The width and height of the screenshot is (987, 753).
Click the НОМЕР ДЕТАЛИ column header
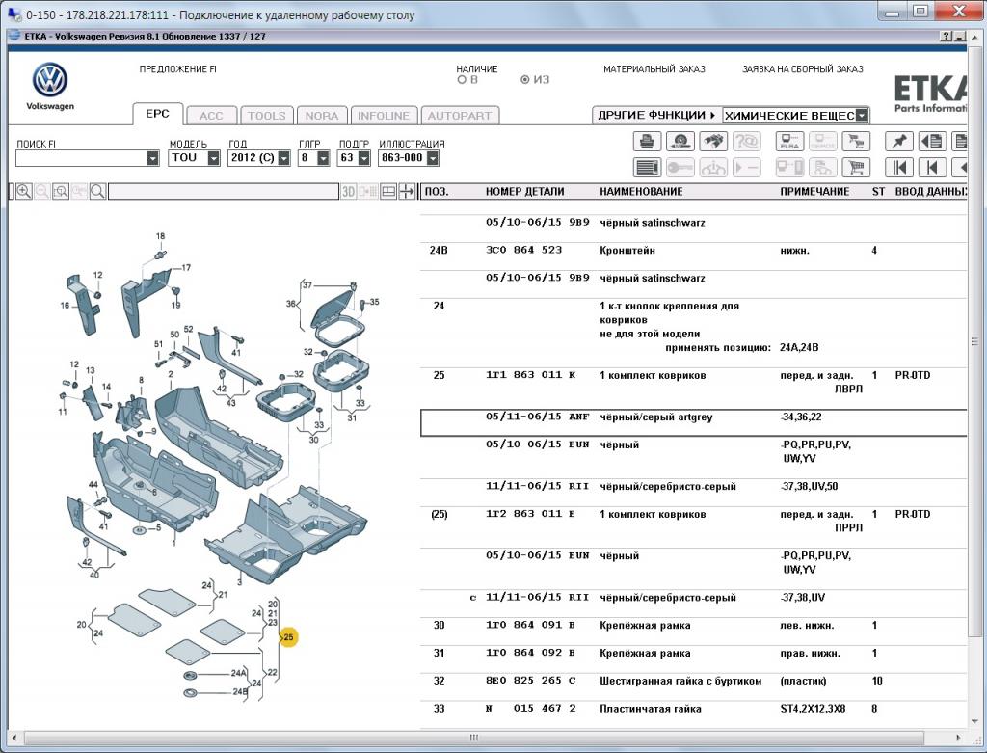pos(525,192)
